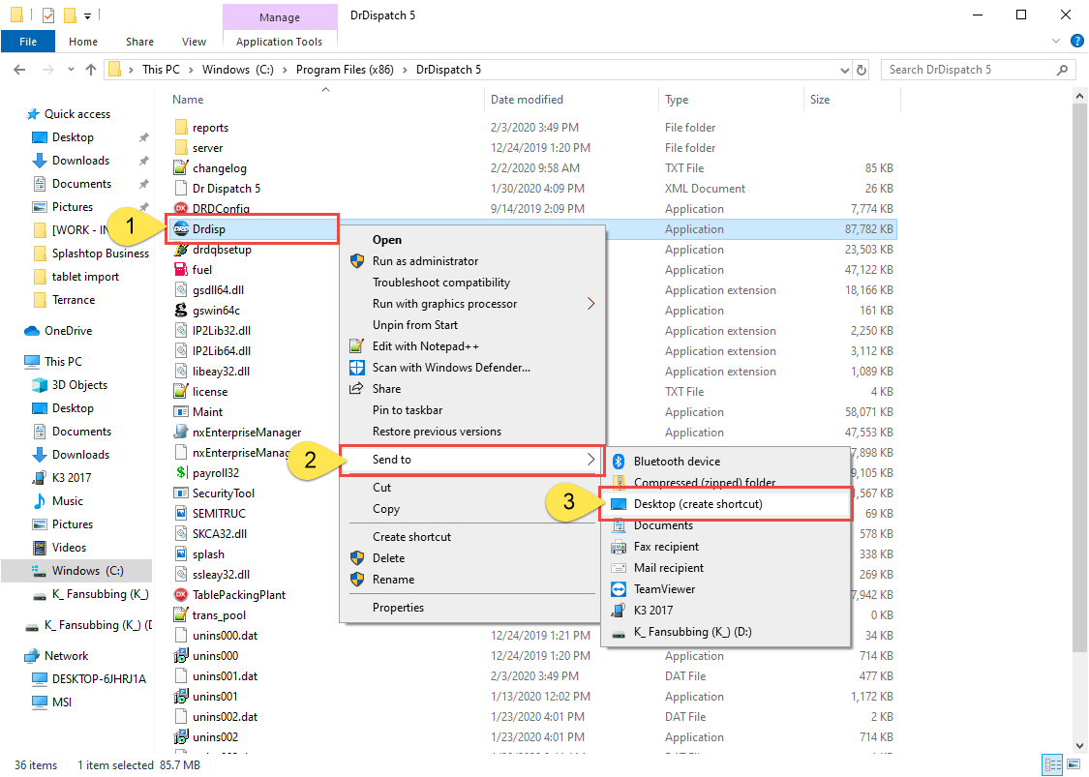The image size is (1089, 777).
Task: Click the fuel application icon
Action: tap(181, 269)
